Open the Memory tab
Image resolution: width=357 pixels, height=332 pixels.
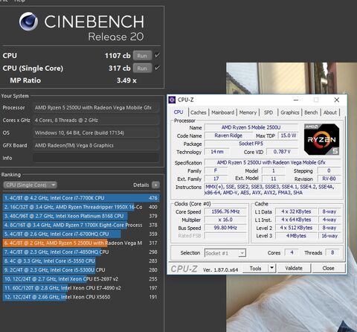pyautogui.click(x=248, y=112)
